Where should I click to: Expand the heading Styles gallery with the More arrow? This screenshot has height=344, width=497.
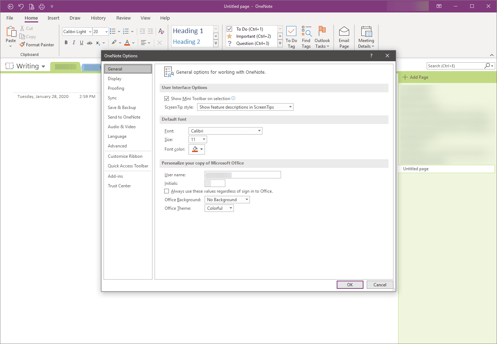point(216,43)
